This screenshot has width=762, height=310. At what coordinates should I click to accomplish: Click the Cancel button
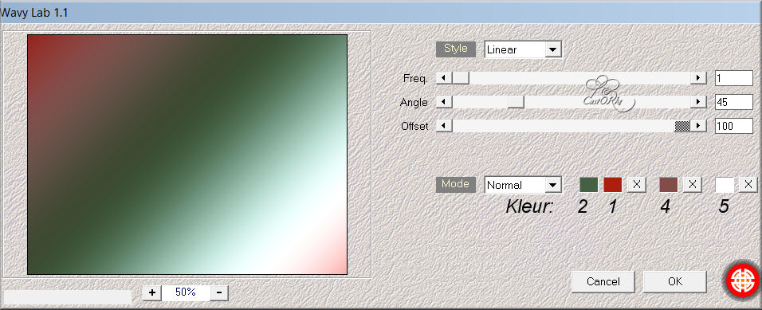(x=603, y=281)
